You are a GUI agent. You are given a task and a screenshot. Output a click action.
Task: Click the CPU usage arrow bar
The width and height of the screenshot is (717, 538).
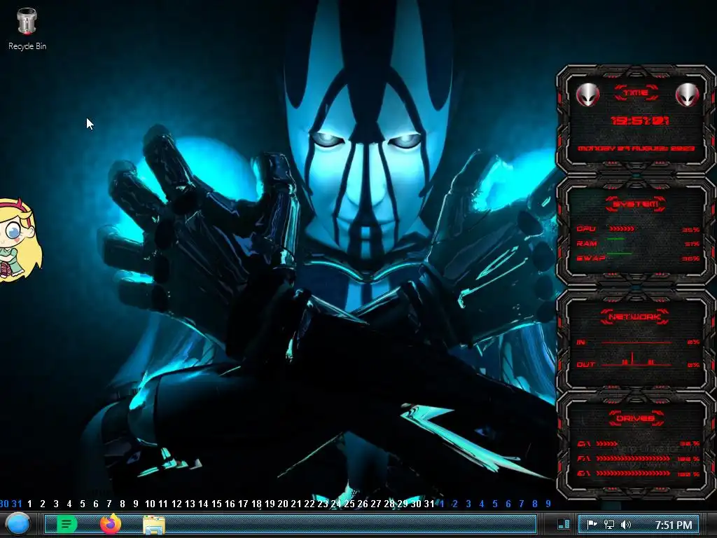621,228
